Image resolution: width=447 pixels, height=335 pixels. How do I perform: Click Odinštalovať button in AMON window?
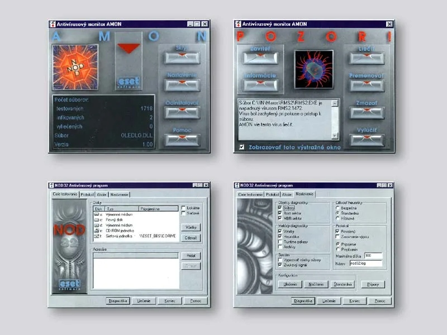click(x=182, y=113)
